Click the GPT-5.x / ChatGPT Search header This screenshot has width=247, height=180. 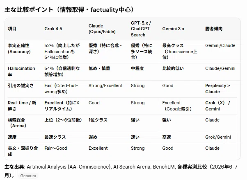click(x=141, y=29)
